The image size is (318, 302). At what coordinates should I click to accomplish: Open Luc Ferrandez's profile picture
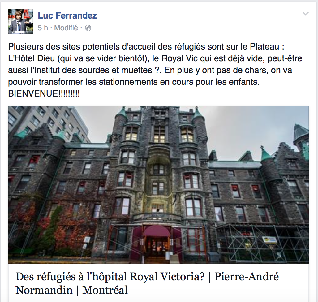coord(20,21)
